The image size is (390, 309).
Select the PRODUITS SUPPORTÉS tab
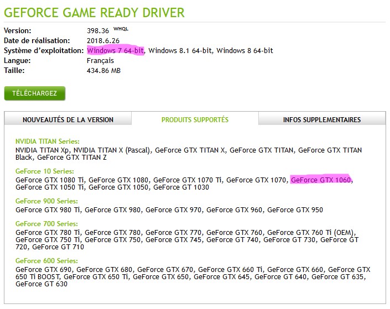pyautogui.click(x=195, y=119)
